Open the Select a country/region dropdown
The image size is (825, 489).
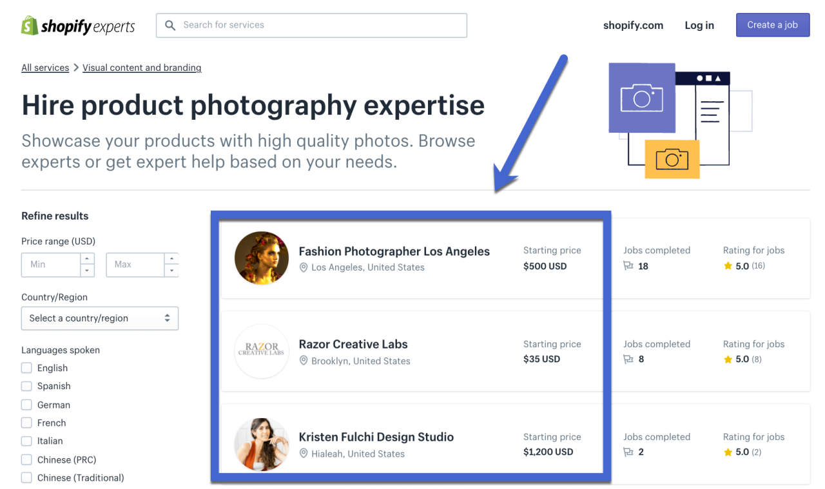click(100, 318)
